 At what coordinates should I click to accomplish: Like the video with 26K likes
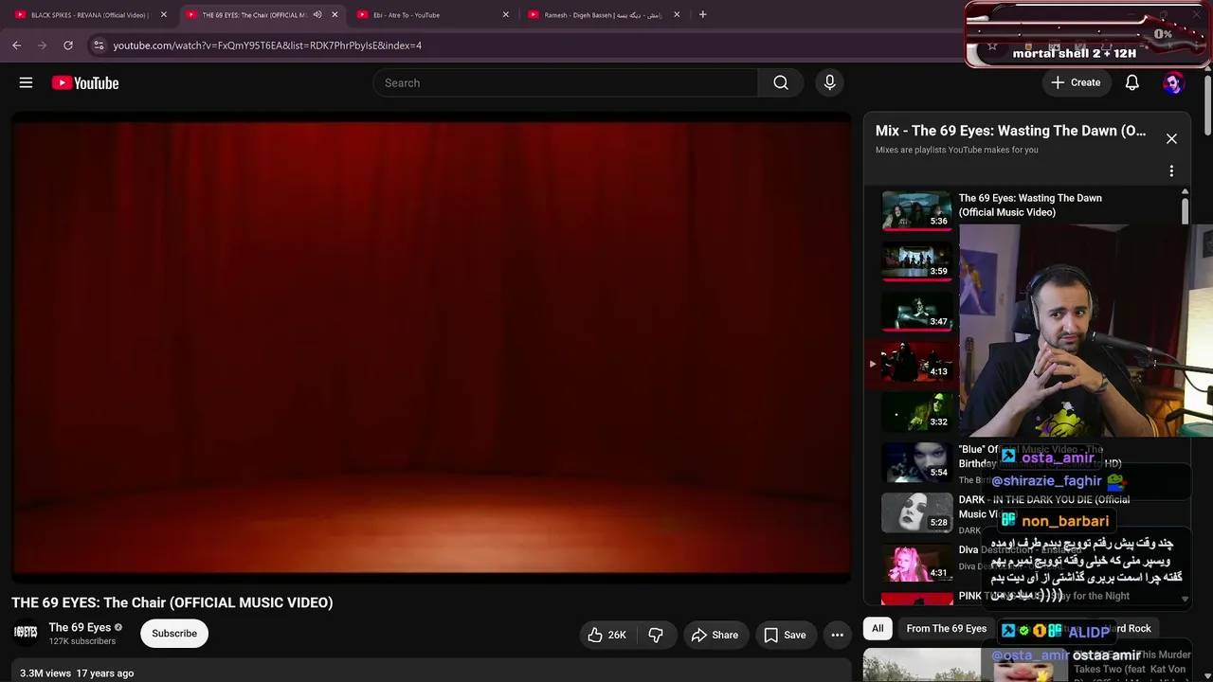click(606, 635)
